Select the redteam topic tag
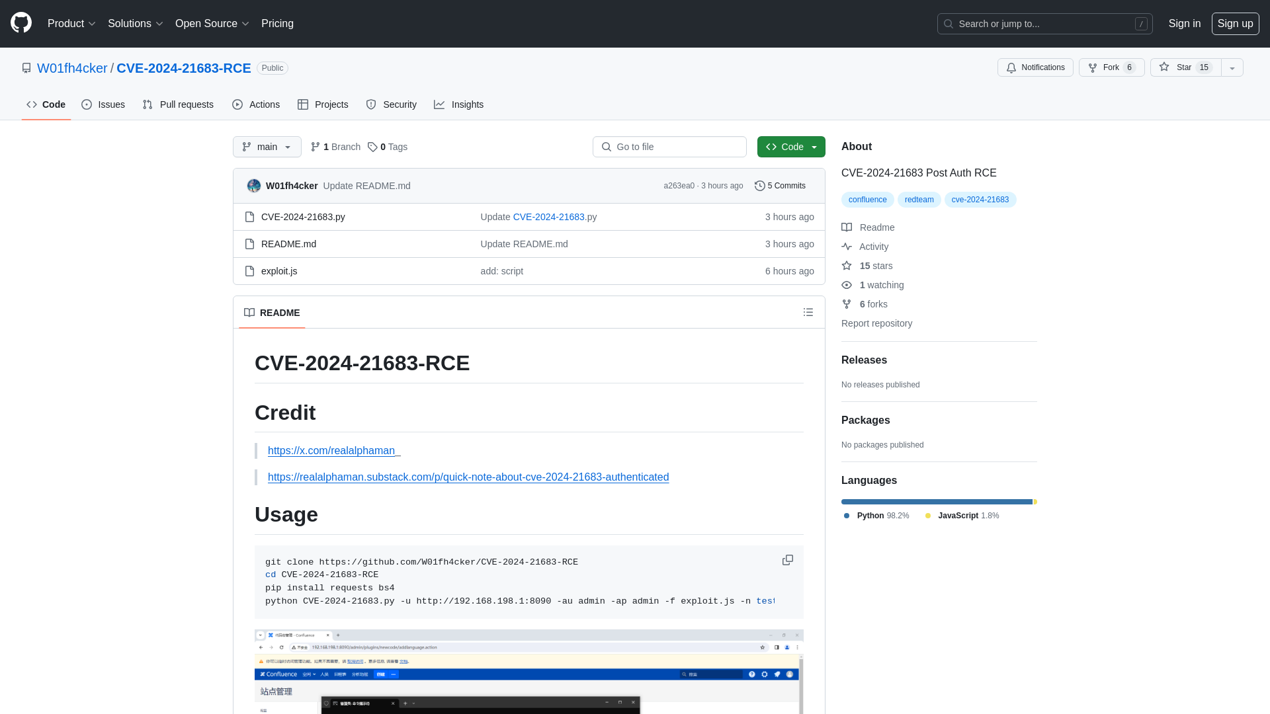 point(919,200)
